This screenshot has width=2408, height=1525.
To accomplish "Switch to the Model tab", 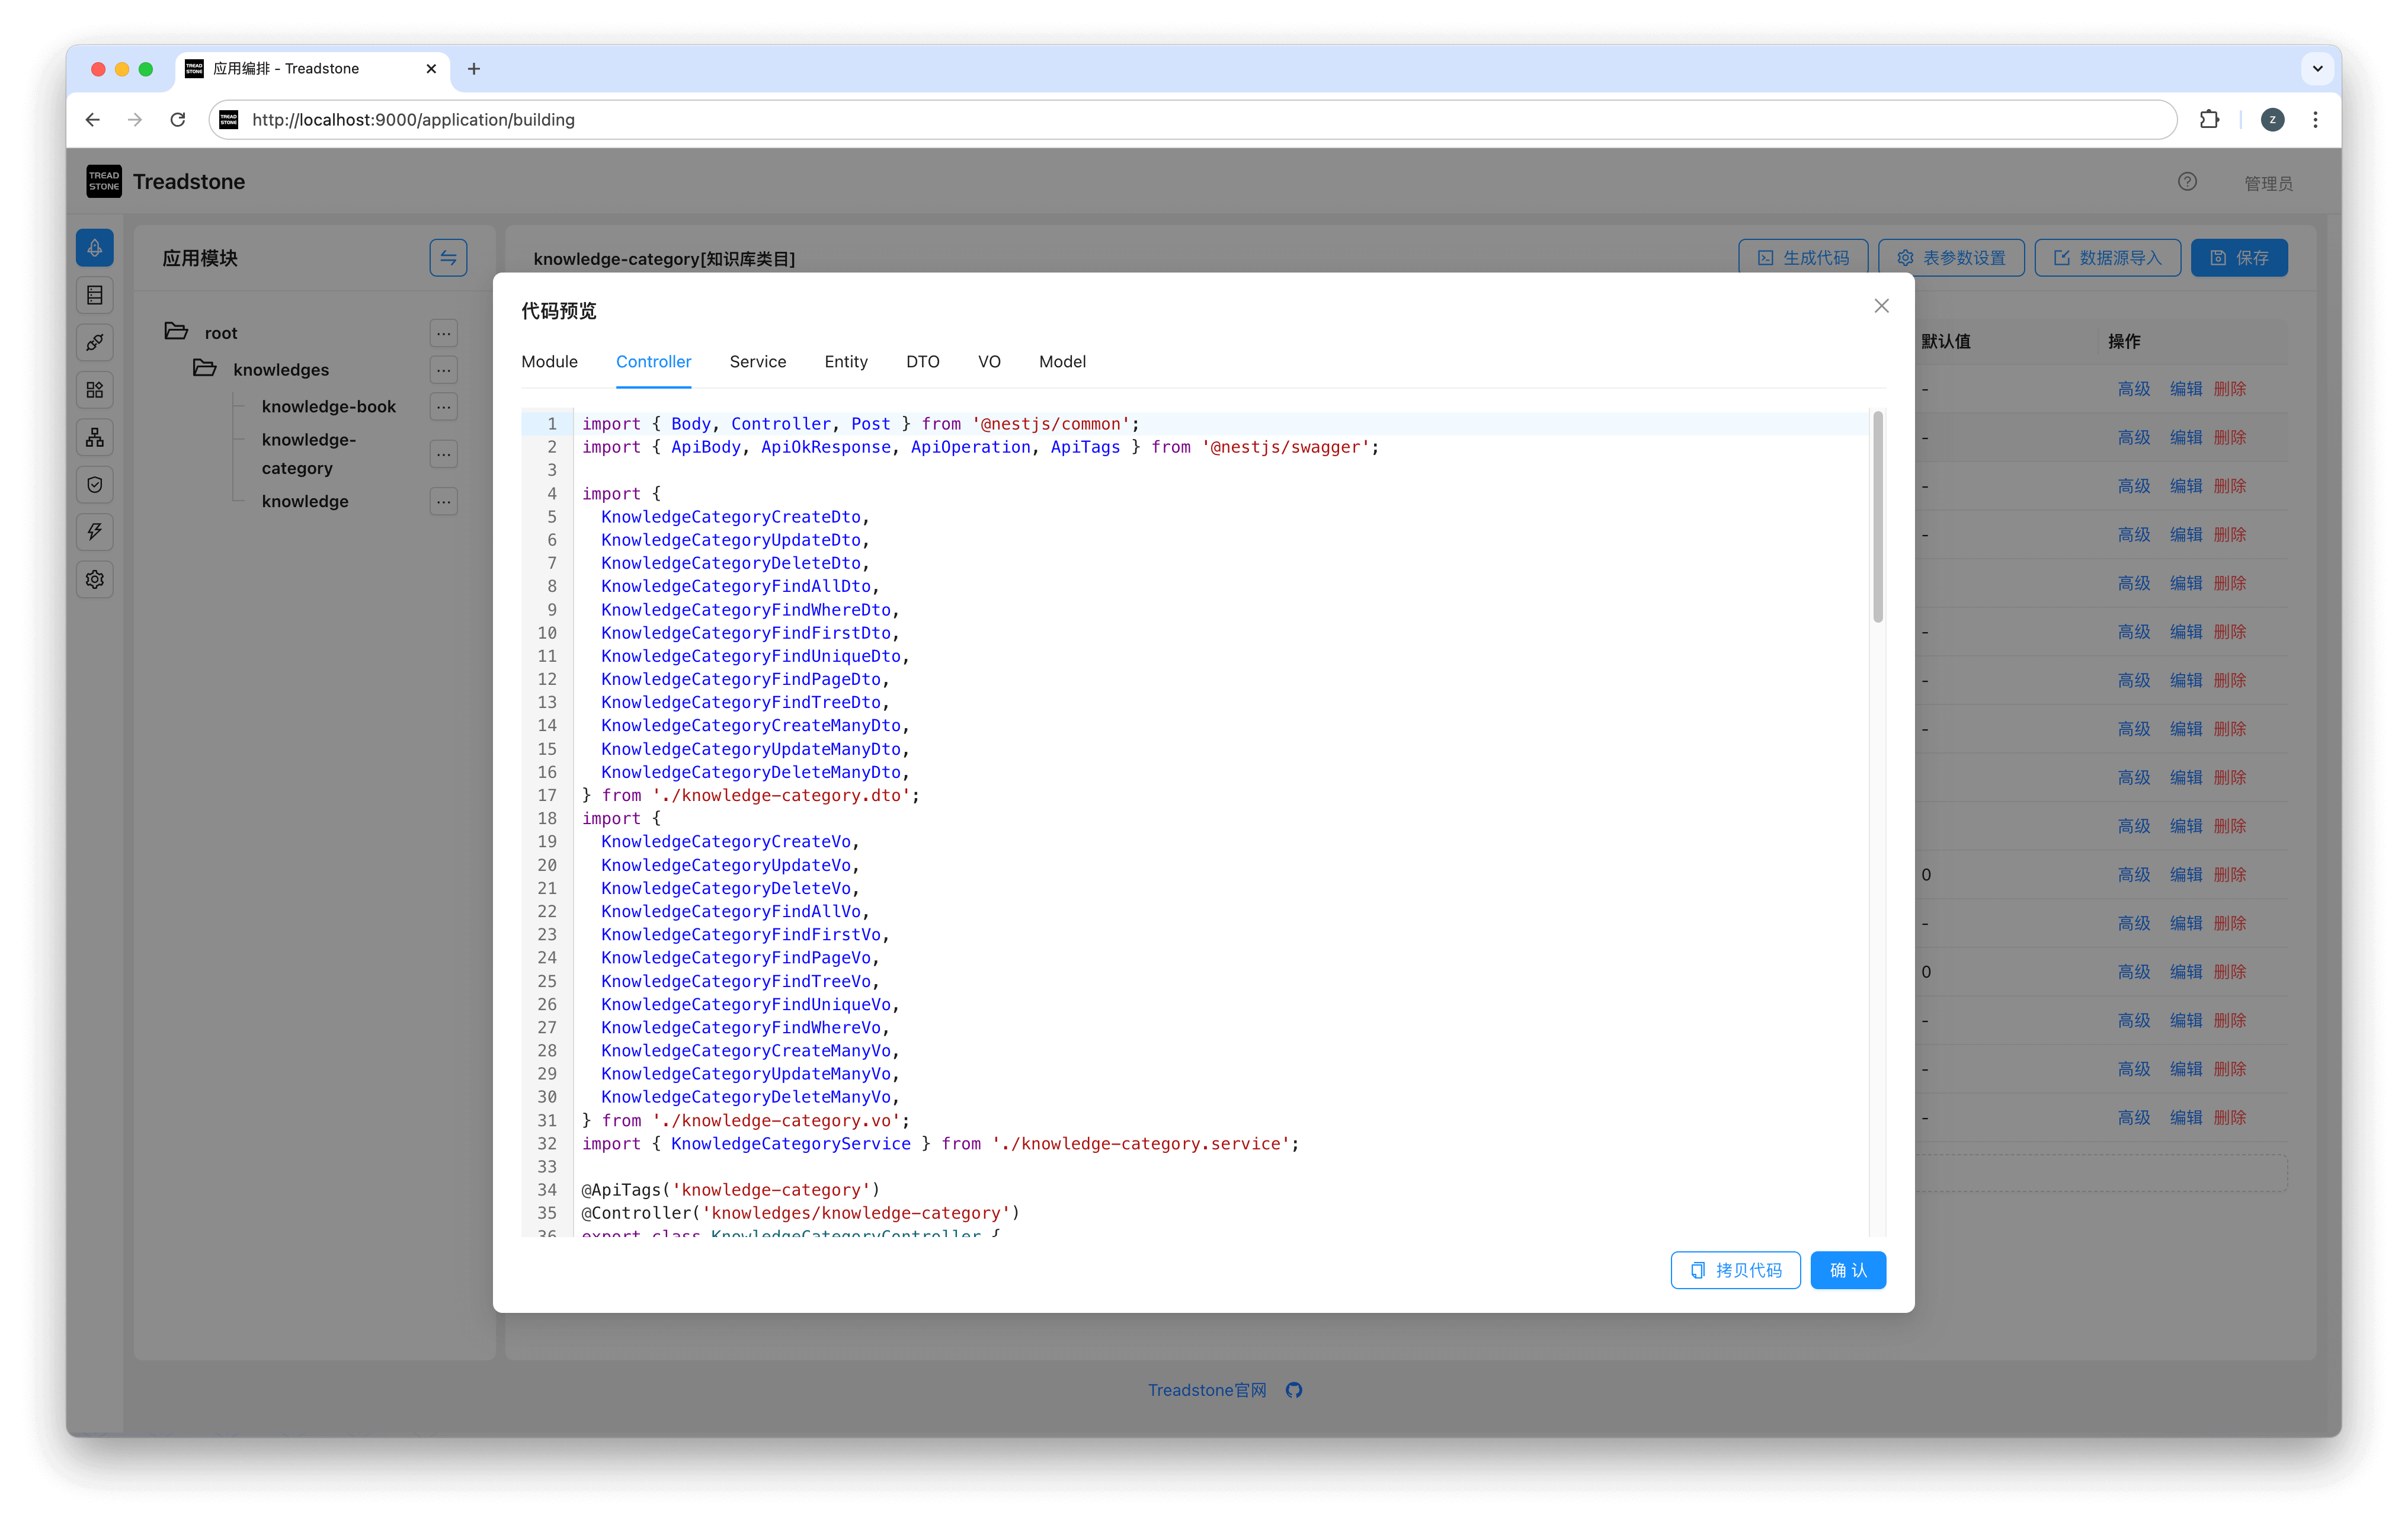I will 1062,362.
